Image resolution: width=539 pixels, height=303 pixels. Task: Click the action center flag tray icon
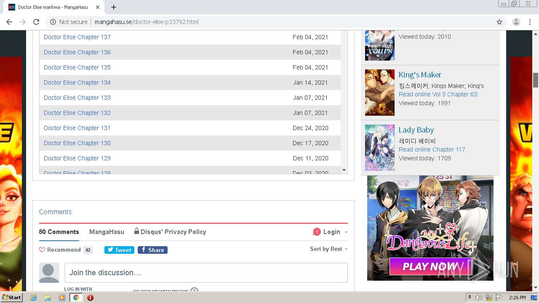pos(499,298)
